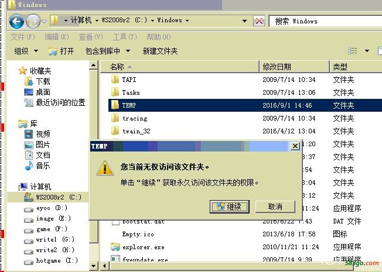
Task: Click the 继续 button in TEMP dialog
Action: point(230,207)
